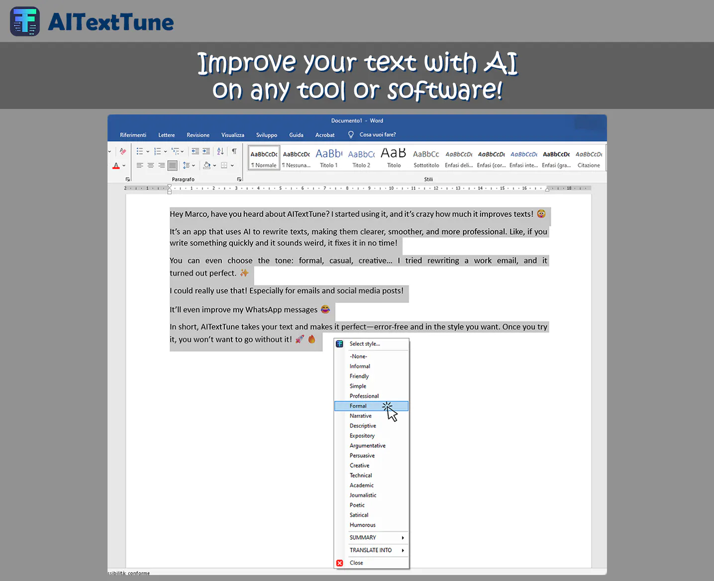This screenshot has width=714, height=581.
Task: Decrease the paragraph indent
Action: point(195,151)
